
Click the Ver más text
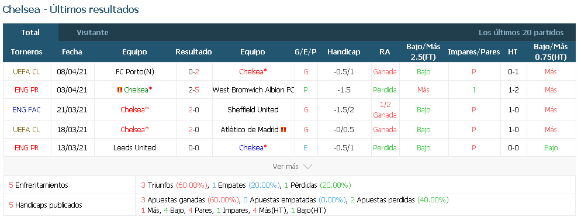coord(285,167)
